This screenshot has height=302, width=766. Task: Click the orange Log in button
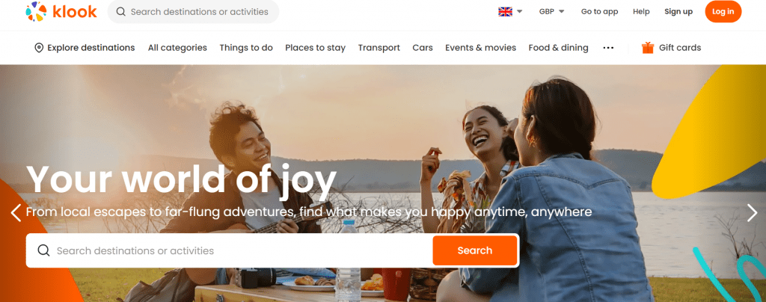point(723,12)
